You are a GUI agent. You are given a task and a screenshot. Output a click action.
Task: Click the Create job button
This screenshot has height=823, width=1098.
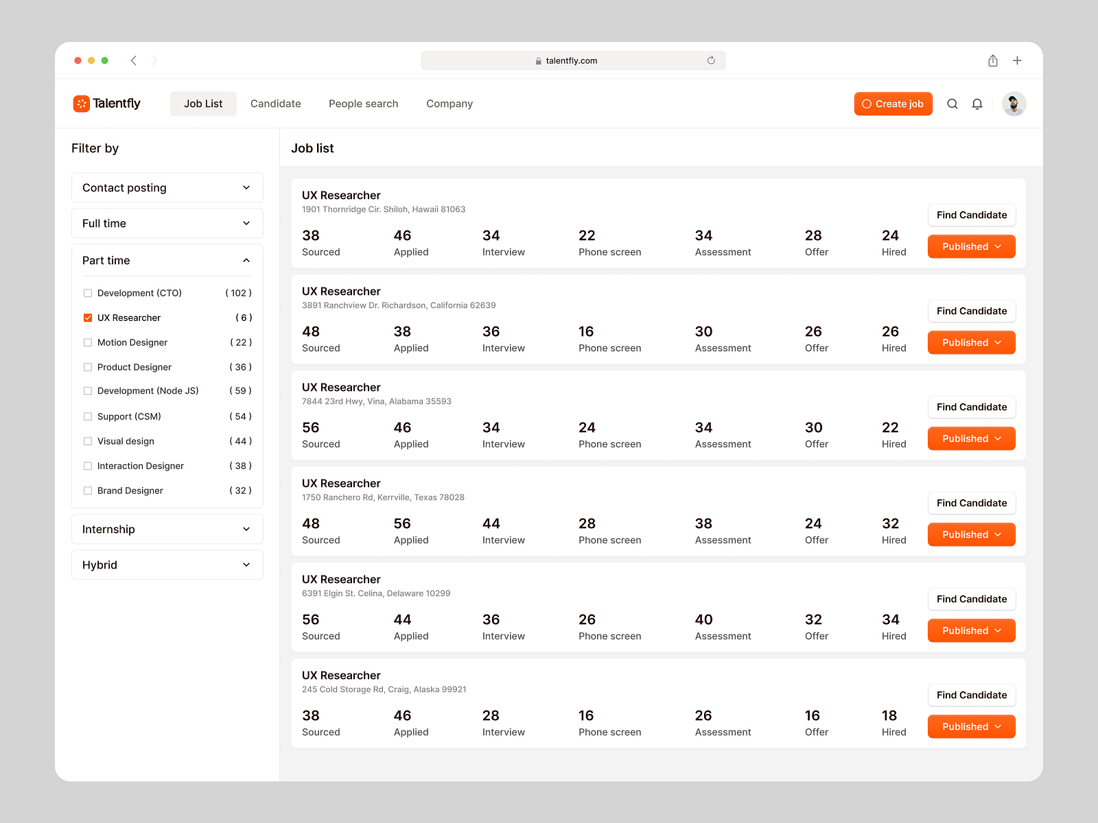click(x=893, y=104)
